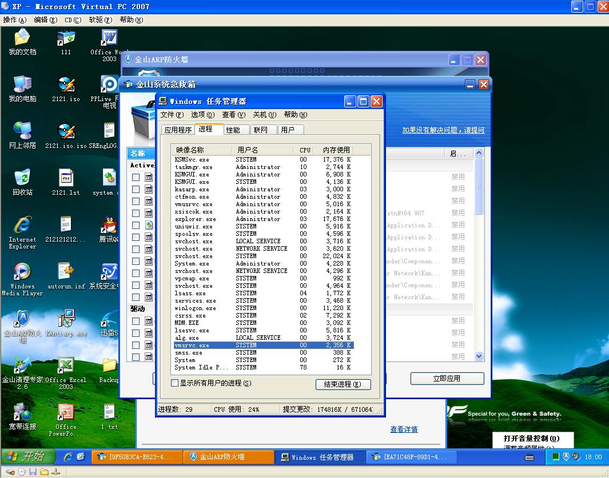Select the 2121.iso.iso file icon
This screenshot has height=478, width=609.
[x=66, y=135]
